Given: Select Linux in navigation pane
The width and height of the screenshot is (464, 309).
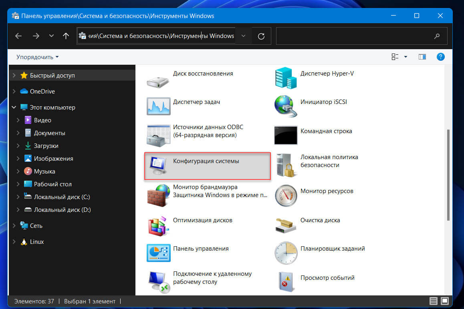Looking at the screenshot, I should pyautogui.click(x=37, y=242).
